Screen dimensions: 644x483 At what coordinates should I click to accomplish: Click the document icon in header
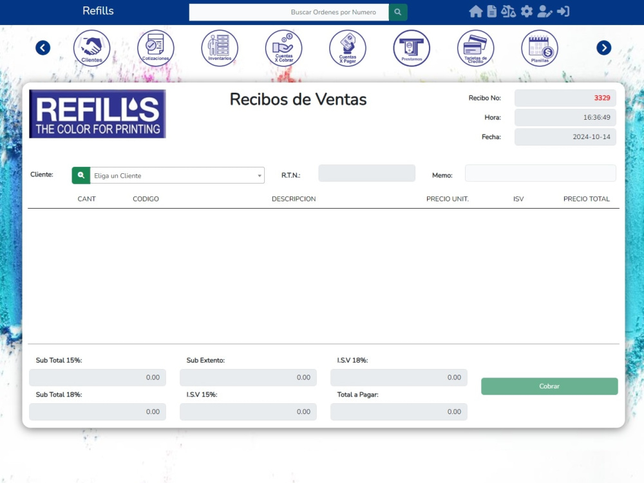491,12
